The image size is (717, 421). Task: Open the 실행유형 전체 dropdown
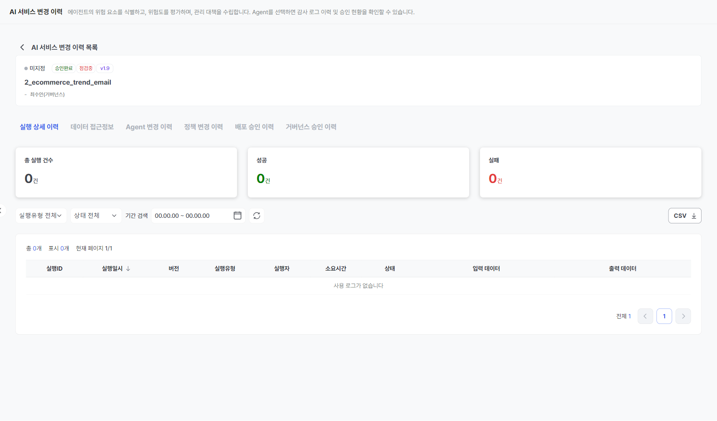[41, 216]
